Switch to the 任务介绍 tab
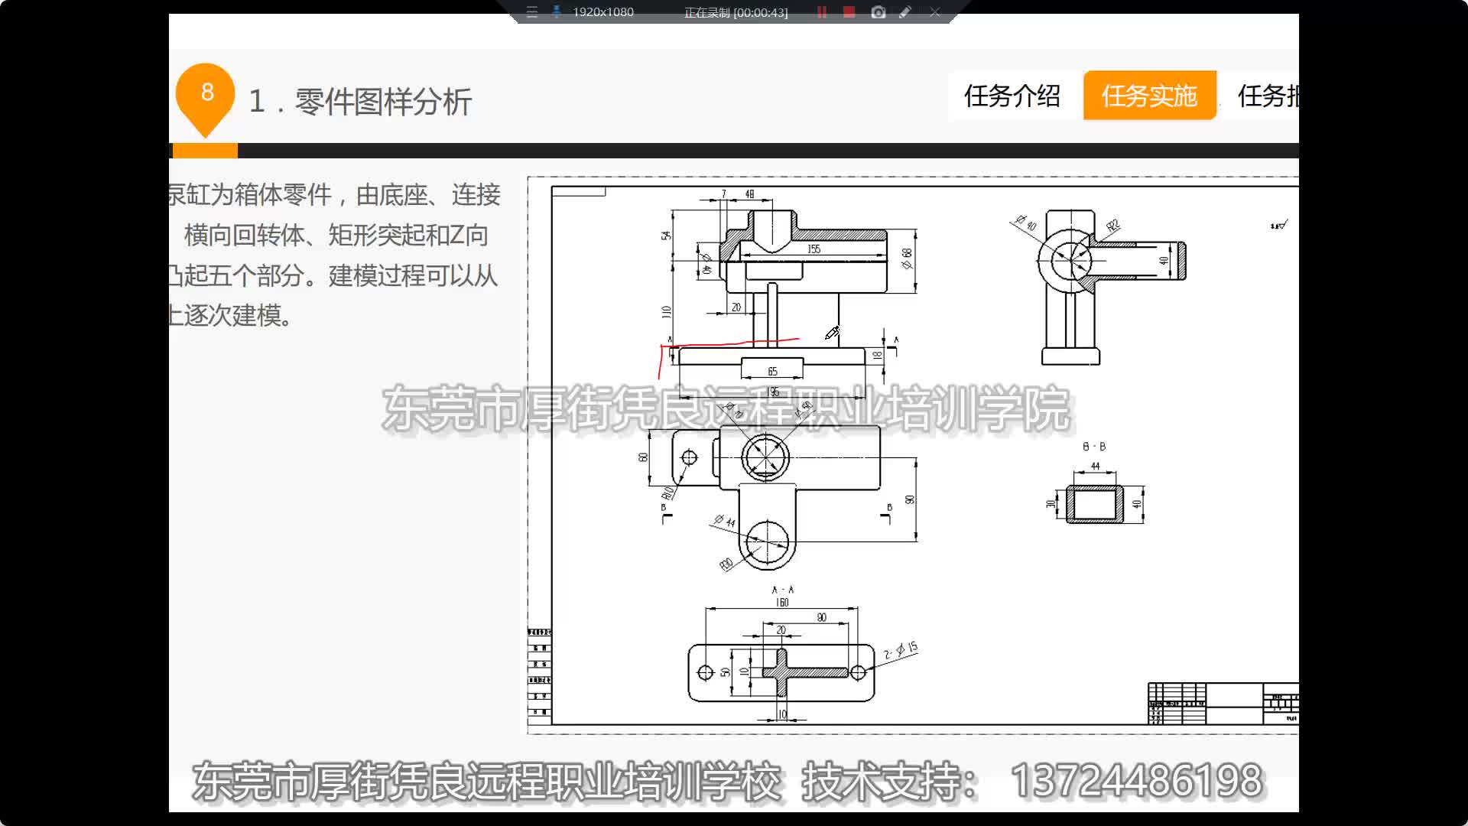1468x826 pixels. tap(1014, 96)
